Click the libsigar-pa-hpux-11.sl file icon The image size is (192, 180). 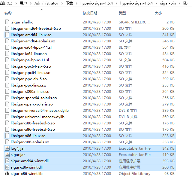7,60
